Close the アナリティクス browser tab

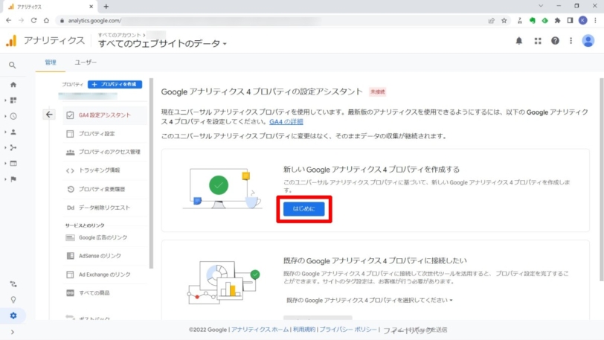coord(91,7)
